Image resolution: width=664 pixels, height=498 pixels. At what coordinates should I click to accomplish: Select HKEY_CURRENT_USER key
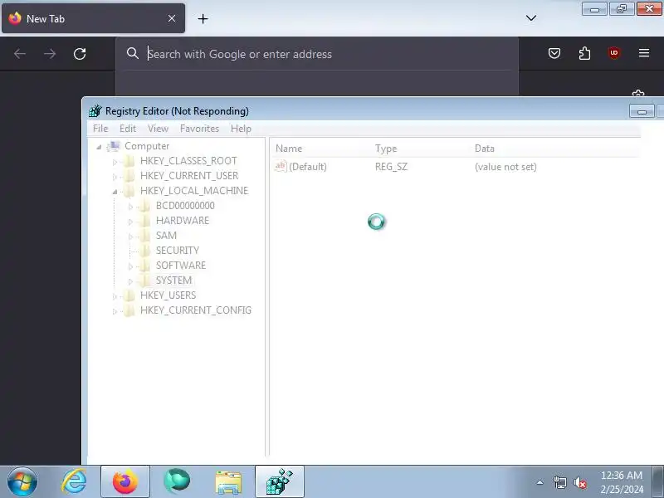point(189,176)
